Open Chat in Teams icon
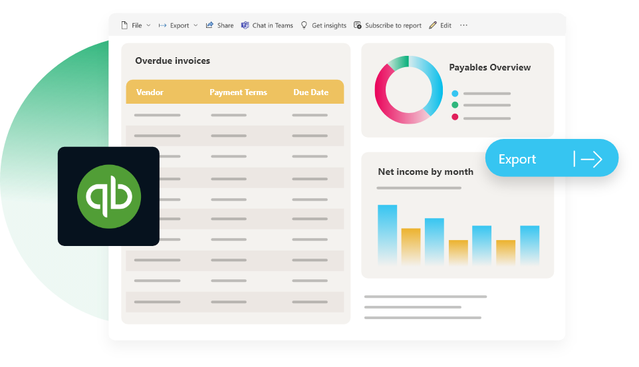Viewport: 639px width, 367px height. (x=245, y=25)
